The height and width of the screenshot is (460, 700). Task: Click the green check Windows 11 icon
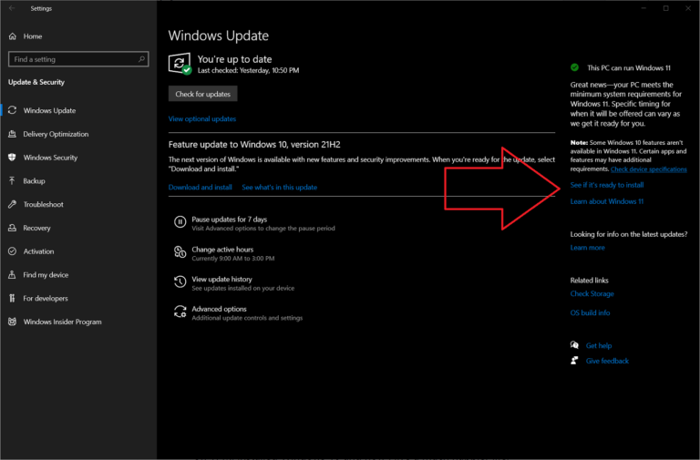point(574,67)
